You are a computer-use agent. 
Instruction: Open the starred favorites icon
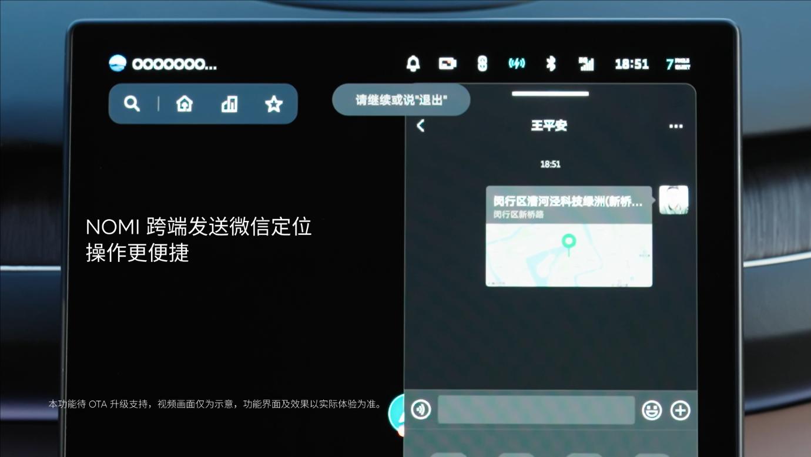tap(274, 104)
